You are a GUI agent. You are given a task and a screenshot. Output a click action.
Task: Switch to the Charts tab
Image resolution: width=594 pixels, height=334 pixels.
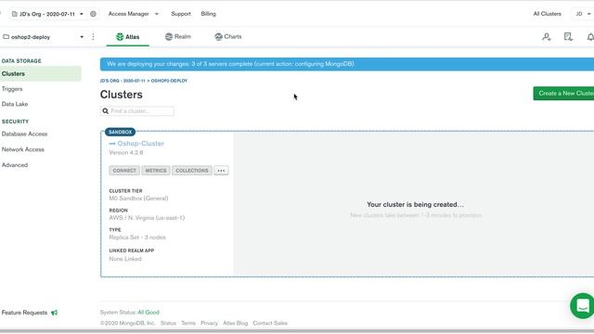(228, 37)
